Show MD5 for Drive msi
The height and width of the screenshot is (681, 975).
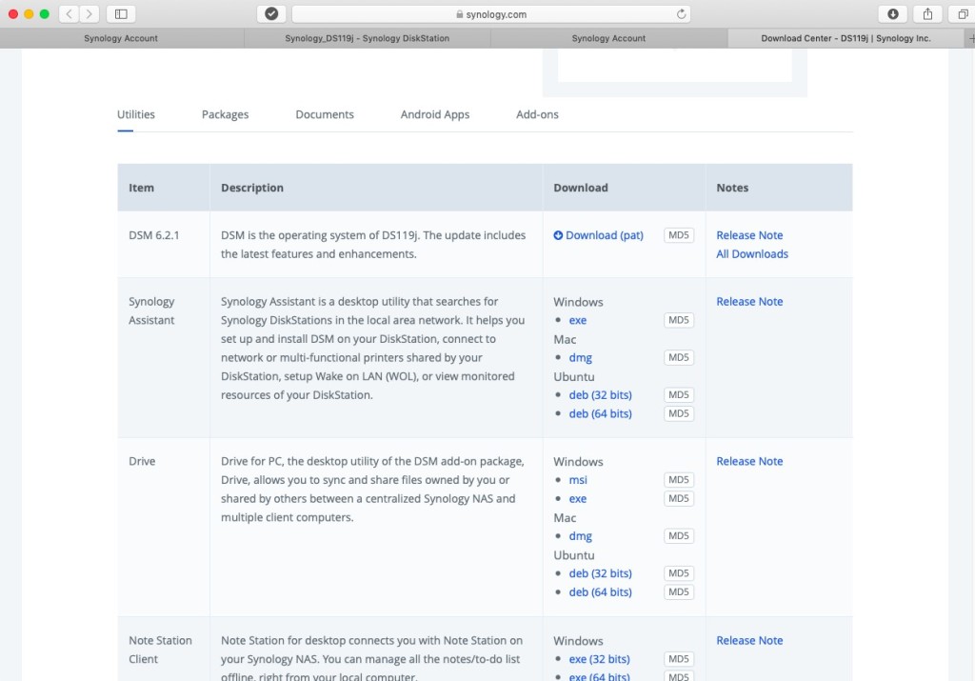(x=678, y=480)
